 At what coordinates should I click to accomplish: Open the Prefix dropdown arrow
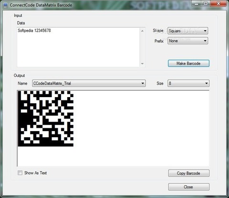click(x=205, y=41)
